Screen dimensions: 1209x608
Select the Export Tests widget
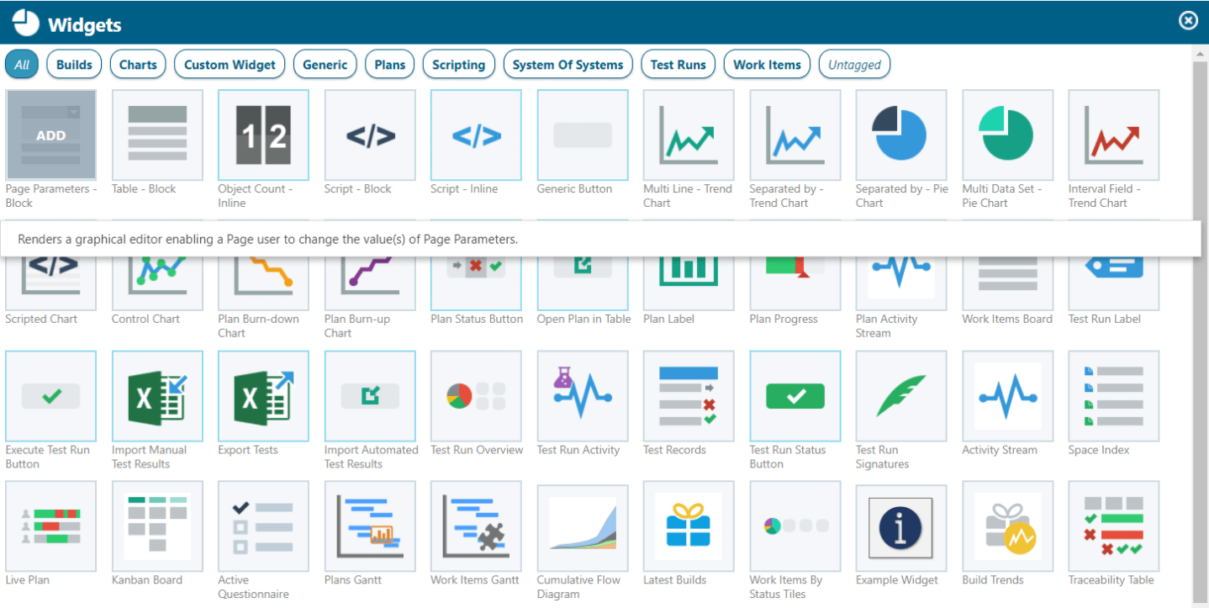click(x=263, y=395)
